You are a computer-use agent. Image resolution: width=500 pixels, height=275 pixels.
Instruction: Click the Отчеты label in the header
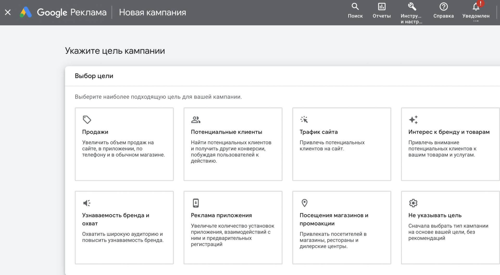pos(382,16)
